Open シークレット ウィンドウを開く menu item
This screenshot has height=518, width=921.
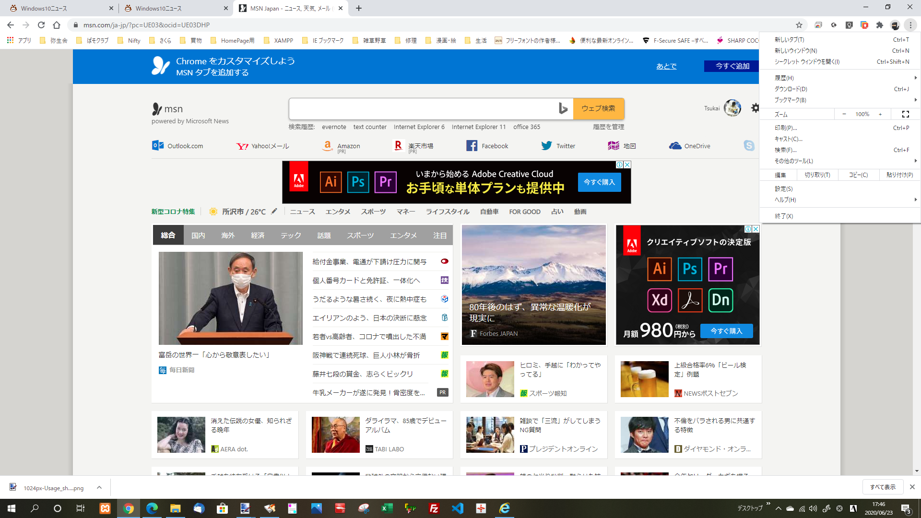point(839,61)
